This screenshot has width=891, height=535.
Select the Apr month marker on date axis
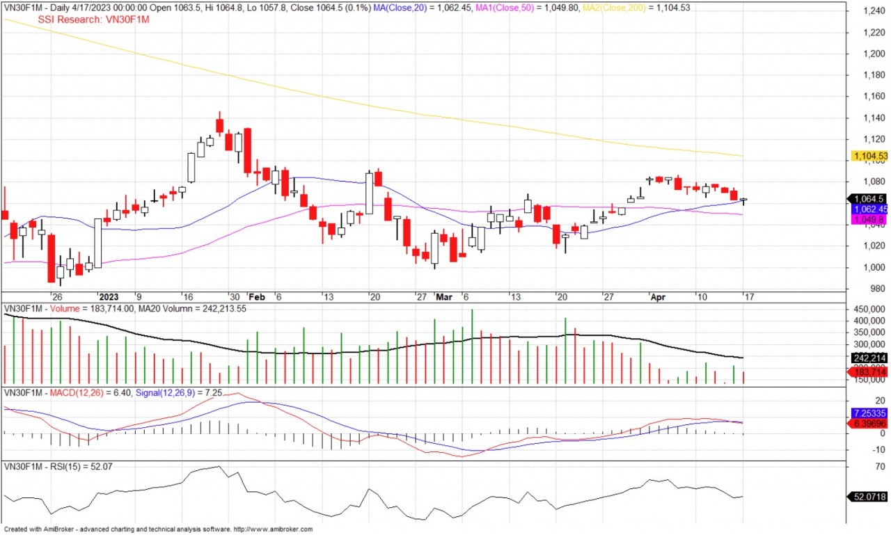pos(657,296)
